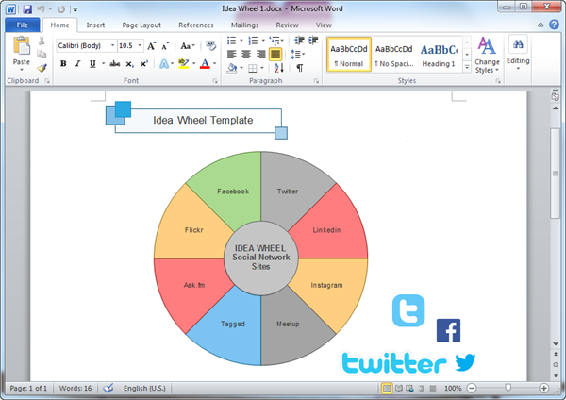566x400 pixels.
Task: Click English (U.S.) language indicator
Action: (144, 388)
